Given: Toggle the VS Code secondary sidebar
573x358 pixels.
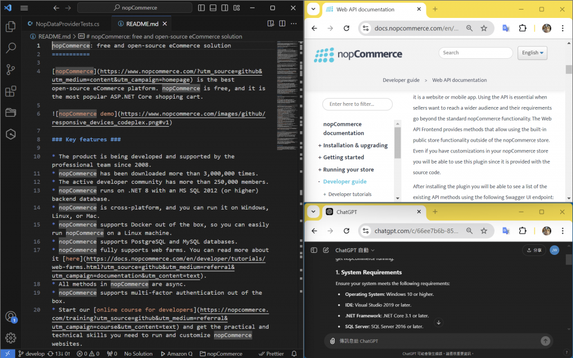Looking at the screenshot, I should coord(225,8).
